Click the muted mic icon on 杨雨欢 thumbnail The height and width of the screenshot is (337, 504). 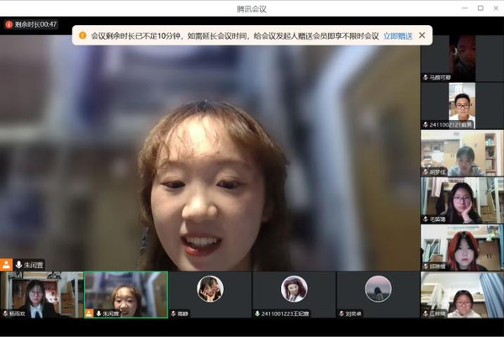click(5, 313)
